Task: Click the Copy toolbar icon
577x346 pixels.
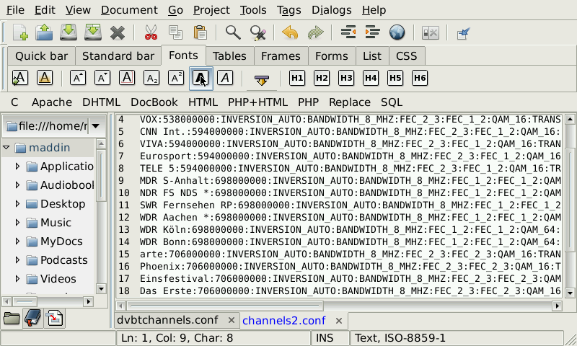Action: (x=175, y=32)
